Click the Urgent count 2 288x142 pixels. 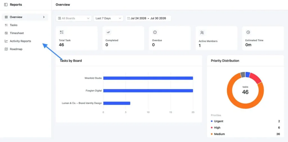click(x=279, y=121)
